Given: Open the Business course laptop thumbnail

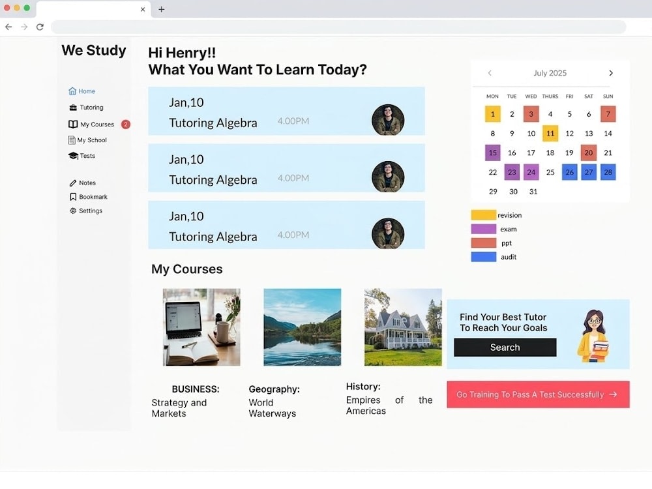Looking at the screenshot, I should coord(201,327).
